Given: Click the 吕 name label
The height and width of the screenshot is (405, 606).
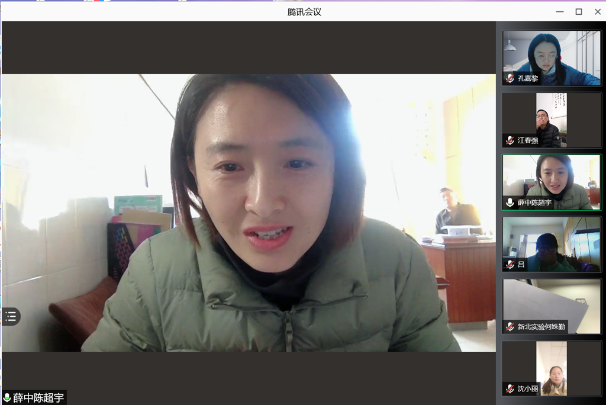Looking at the screenshot, I should tap(521, 265).
